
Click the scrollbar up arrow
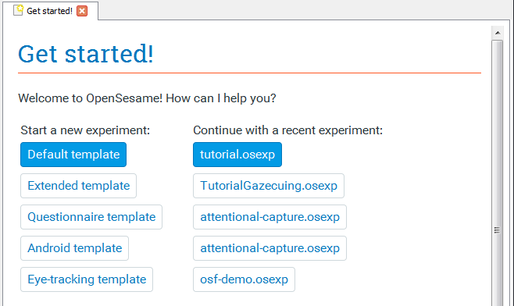point(498,33)
